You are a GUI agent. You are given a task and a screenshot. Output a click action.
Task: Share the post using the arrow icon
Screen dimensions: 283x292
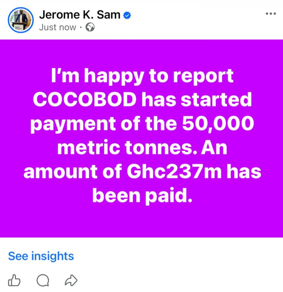click(x=71, y=281)
